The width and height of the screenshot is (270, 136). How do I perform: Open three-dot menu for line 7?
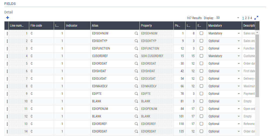(x=7, y=79)
